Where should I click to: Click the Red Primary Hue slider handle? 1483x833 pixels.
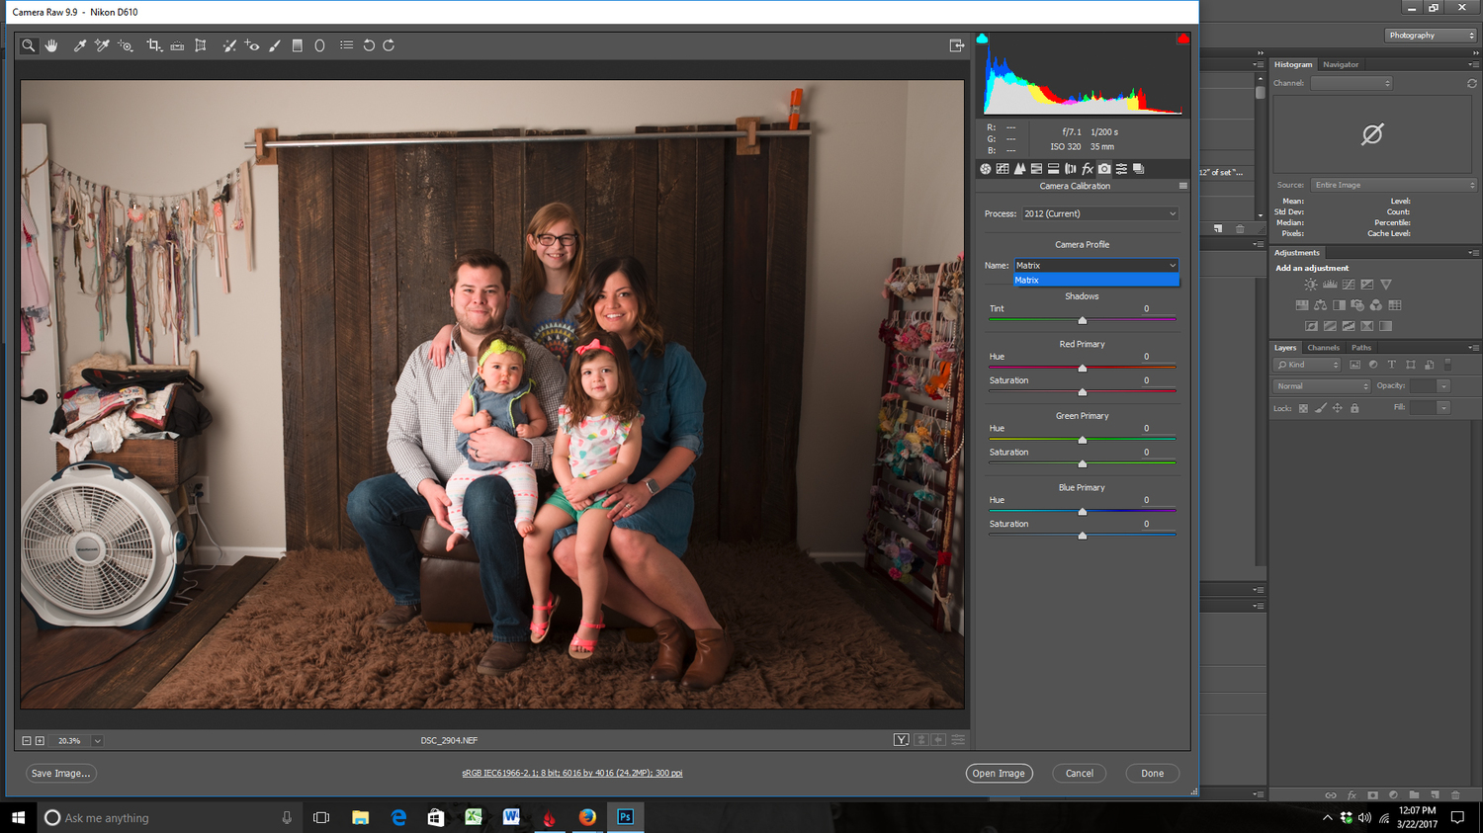1083,369
